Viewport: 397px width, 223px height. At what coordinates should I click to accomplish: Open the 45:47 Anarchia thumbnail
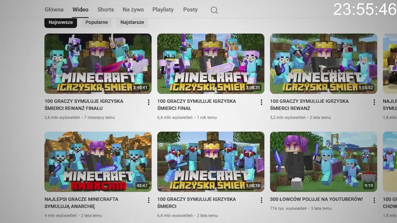coord(98,162)
